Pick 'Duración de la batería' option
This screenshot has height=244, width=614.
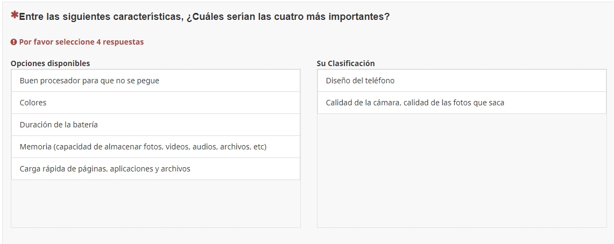pyautogui.click(x=156, y=125)
